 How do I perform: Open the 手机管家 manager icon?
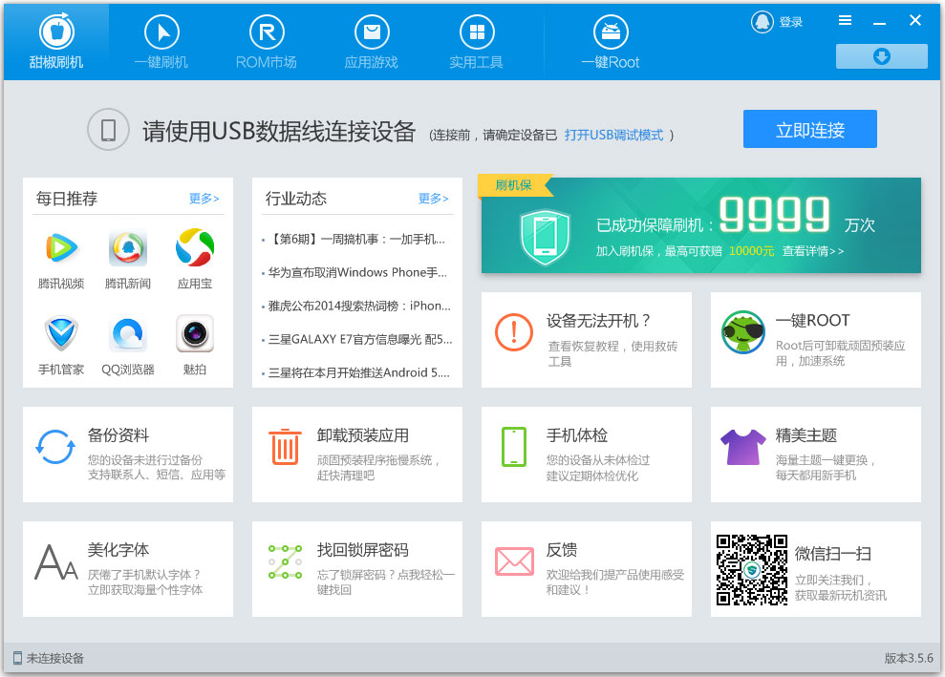60,333
